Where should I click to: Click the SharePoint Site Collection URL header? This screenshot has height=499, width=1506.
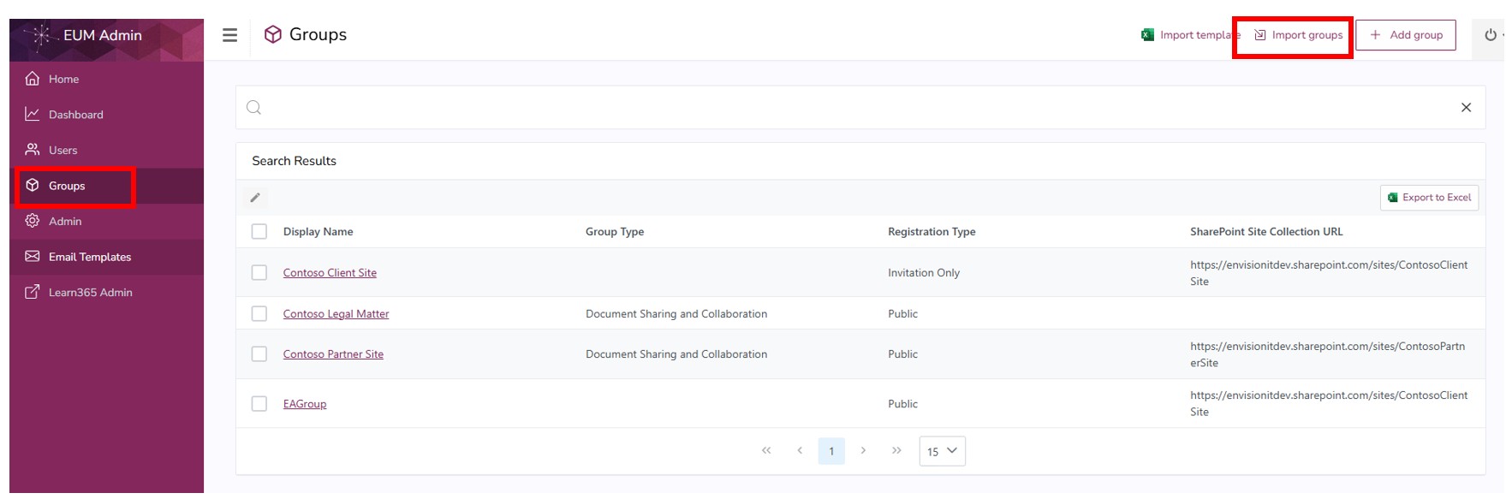[1266, 232]
